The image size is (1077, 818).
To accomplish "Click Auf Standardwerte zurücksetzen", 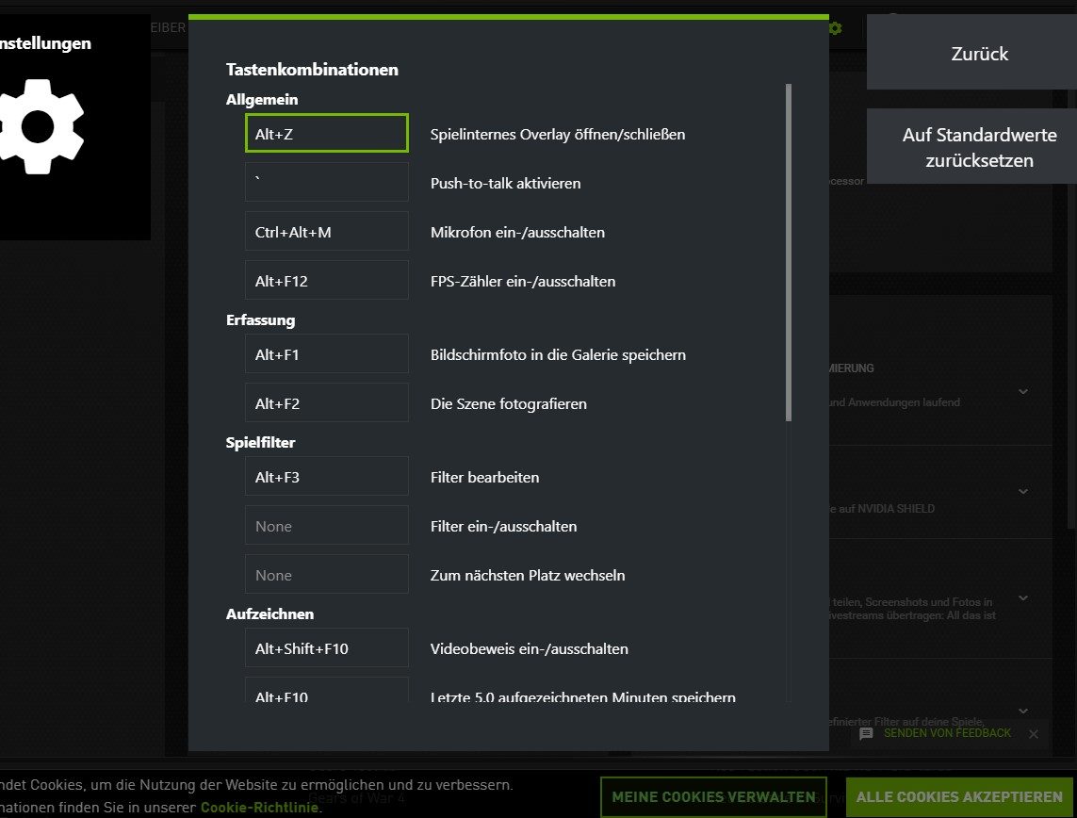I will (971, 146).
